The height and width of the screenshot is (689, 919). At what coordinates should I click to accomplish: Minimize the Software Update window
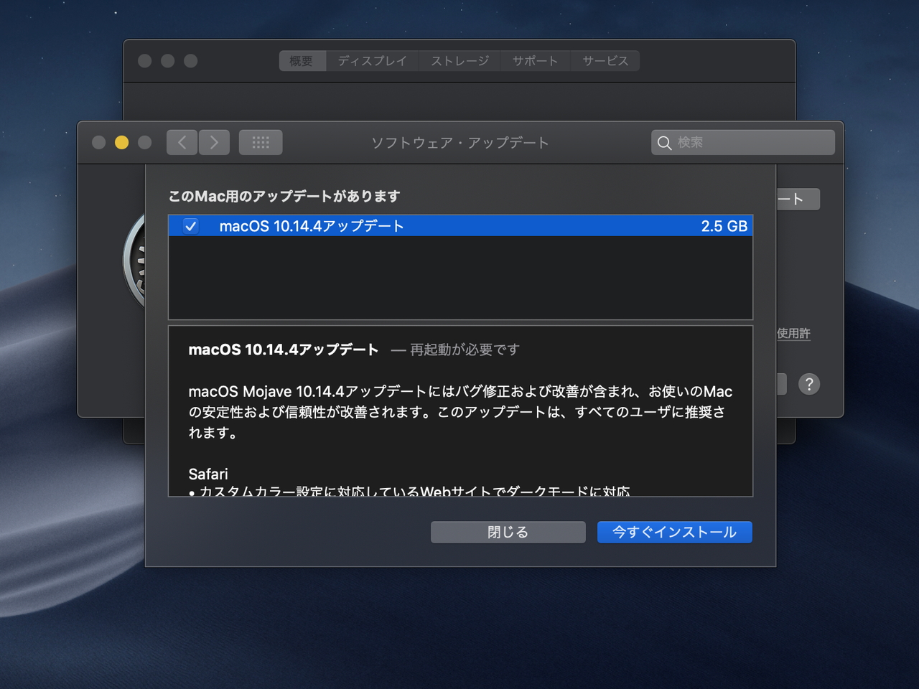point(121,142)
